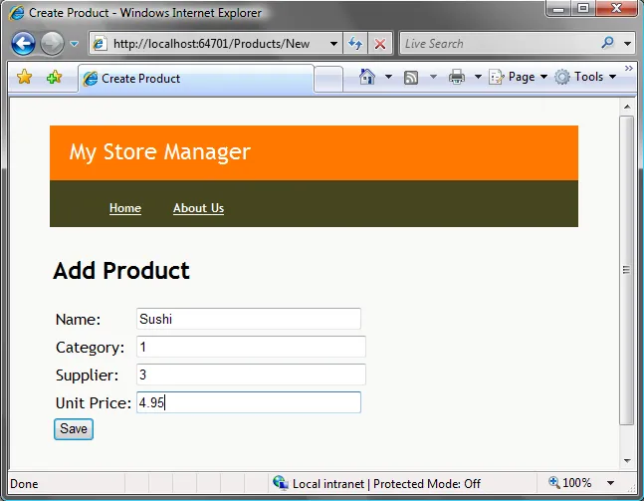Image resolution: width=644 pixels, height=501 pixels.
Task: Click the vertical scrollbar down arrow
Action: click(626, 459)
